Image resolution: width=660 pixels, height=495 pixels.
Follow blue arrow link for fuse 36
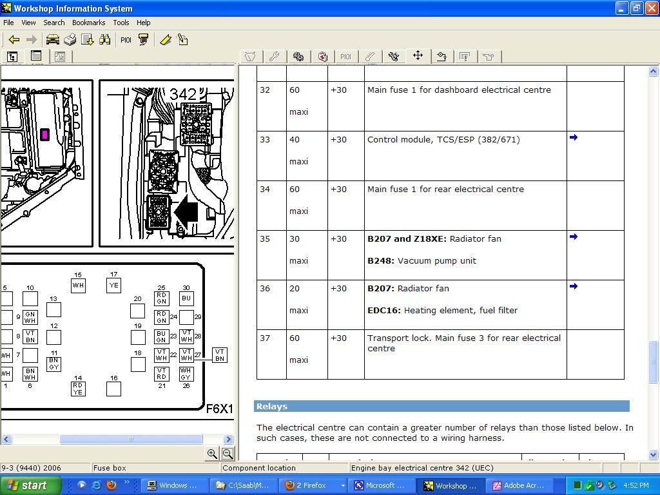573,286
